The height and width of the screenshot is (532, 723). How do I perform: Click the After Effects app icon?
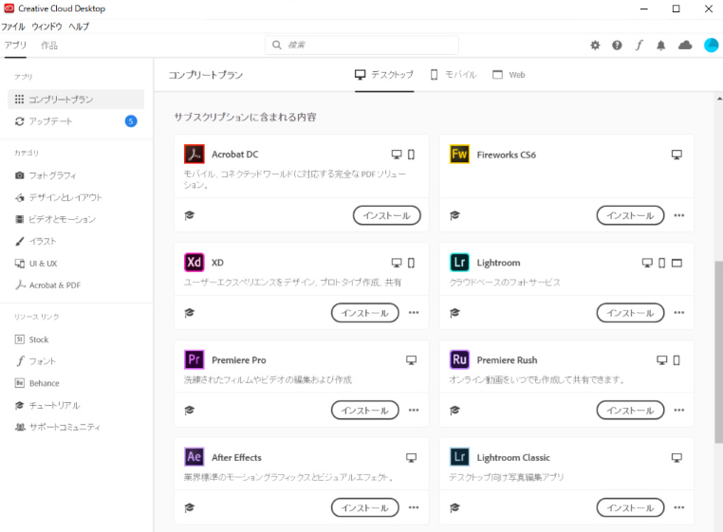195,457
